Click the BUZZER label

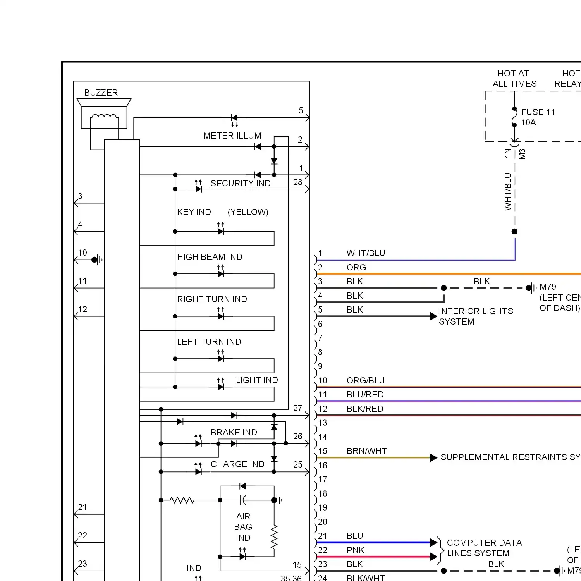101,93
